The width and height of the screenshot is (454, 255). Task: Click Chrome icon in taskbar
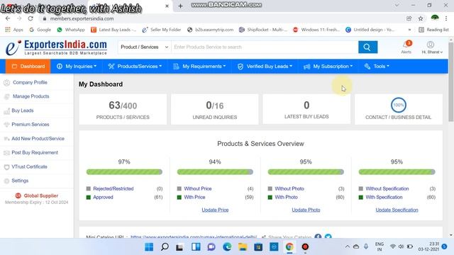[289, 247]
